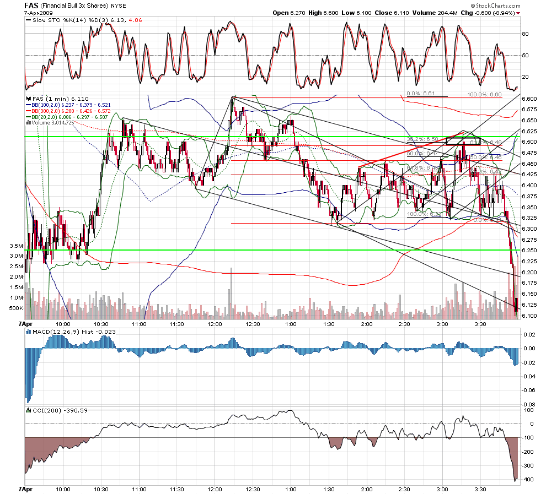The height and width of the screenshot is (494, 546).
Task: Click the Volume 3,014,725 legend text
Action: click(x=53, y=122)
